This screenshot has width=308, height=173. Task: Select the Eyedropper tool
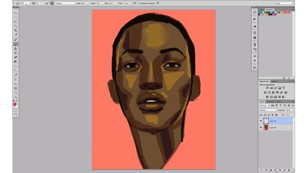pyautogui.click(x=16, y=35)
